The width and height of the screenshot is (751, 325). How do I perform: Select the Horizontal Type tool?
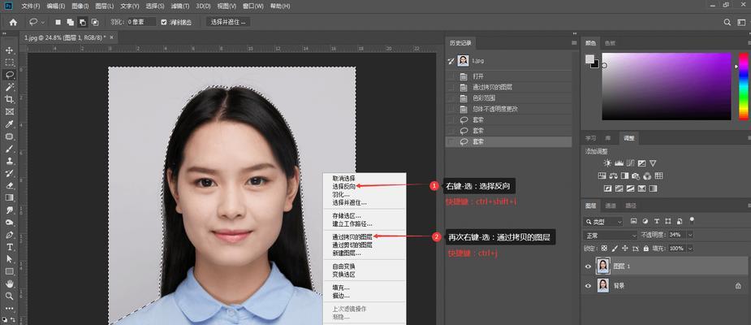[x=9, y=247]
